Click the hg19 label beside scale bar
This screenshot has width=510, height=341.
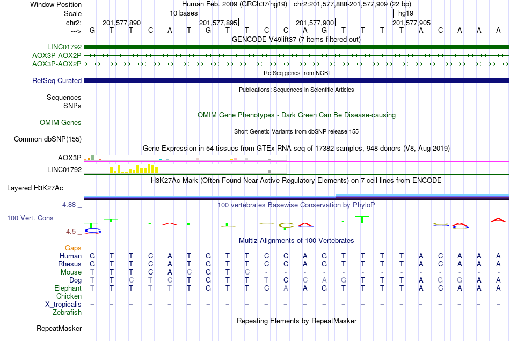pyautogui.click(x=406, y=13)
